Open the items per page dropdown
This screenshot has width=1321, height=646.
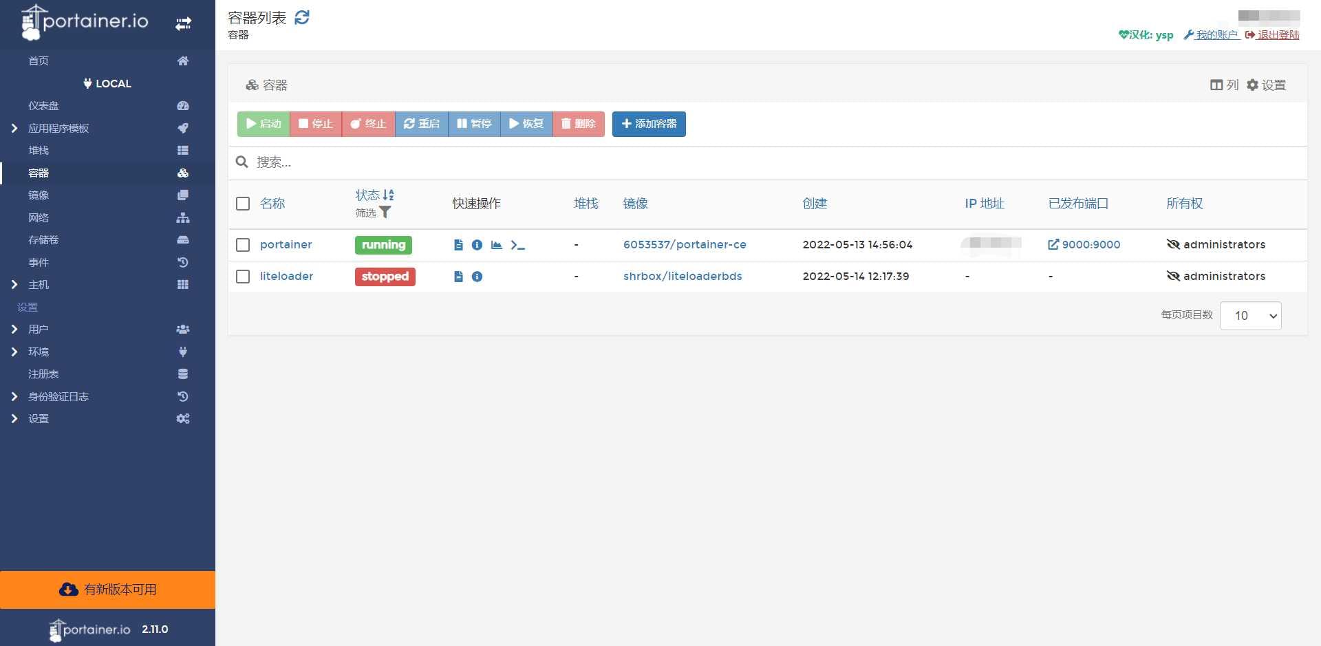(1250, 316)
